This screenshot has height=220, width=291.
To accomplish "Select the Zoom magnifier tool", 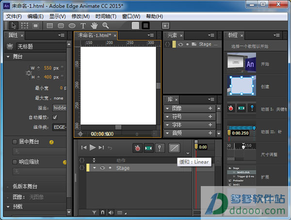I will 106,26.
